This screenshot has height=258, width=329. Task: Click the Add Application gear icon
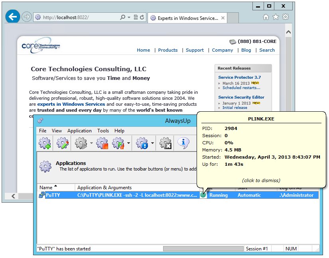coord(45,143)
